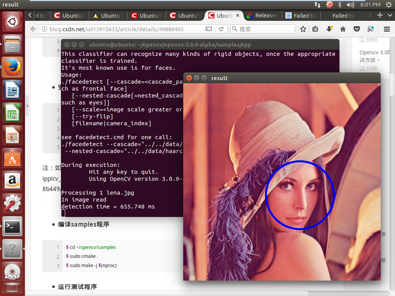This screenshot has width=395, height=296.
Task: Maximize the result image window
Action: (204, 78)
